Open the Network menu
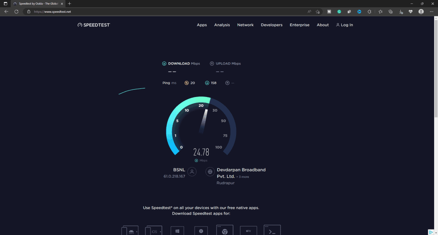The image size is (438, 235). tap(245, 25)
